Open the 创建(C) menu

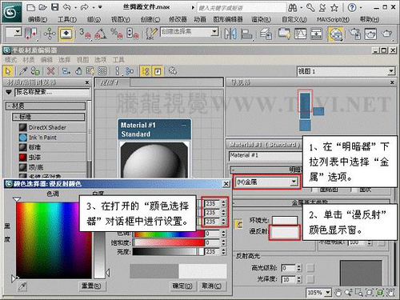click(x=150, y=19)
